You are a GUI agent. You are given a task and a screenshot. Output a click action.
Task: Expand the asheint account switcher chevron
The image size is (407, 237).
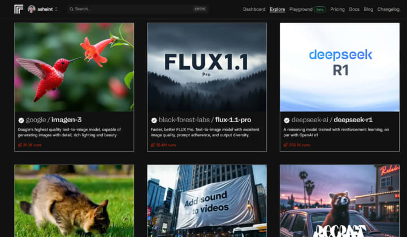pos(56,9)
